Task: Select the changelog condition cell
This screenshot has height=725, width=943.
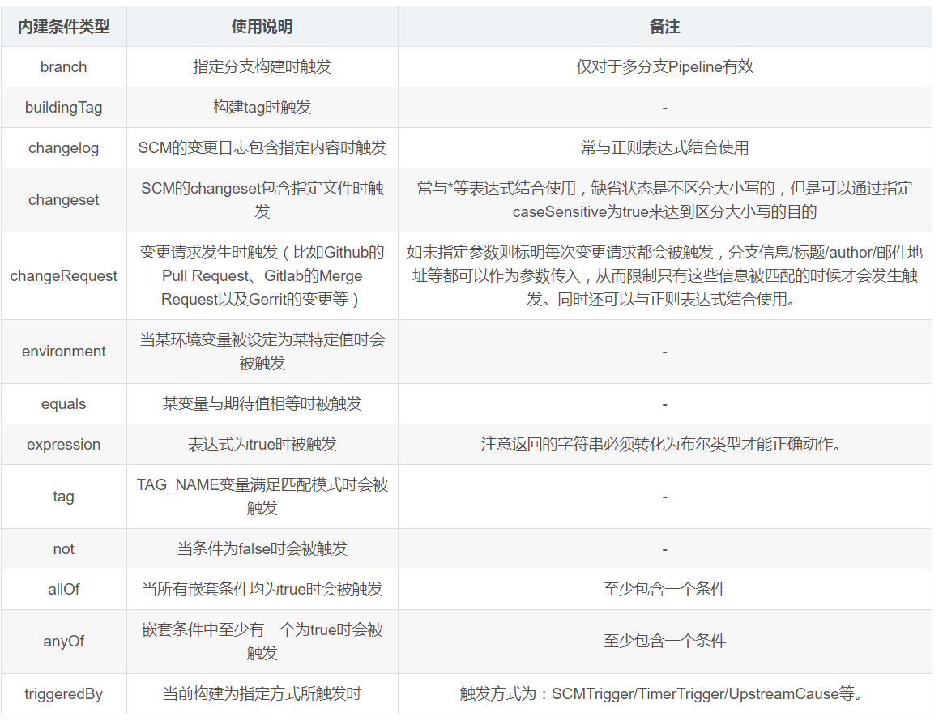Action: (x=63, y=147)
